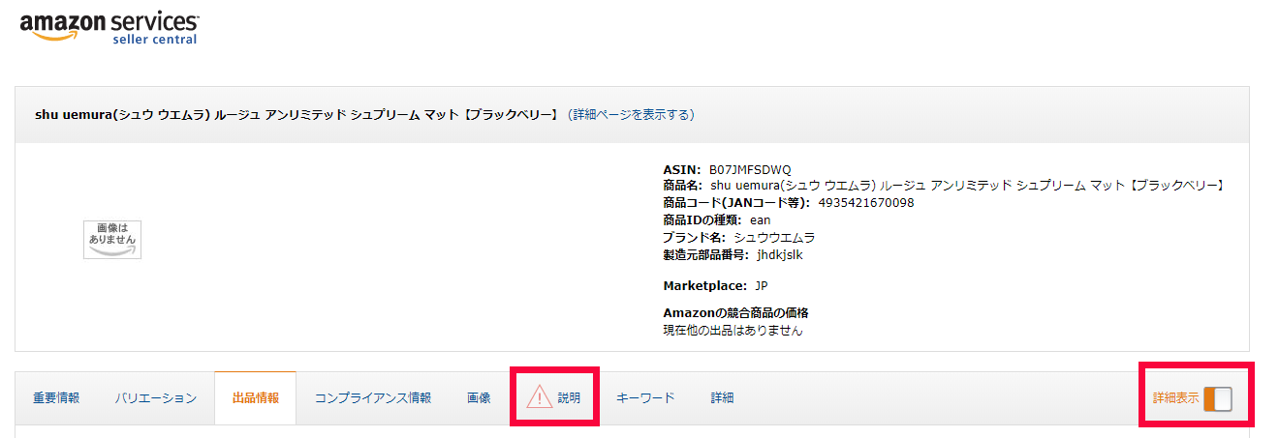Viewport: 1279px width, 438px height.
Task: Click the Marketplace JP value
Action: click(x=762, y=286)
